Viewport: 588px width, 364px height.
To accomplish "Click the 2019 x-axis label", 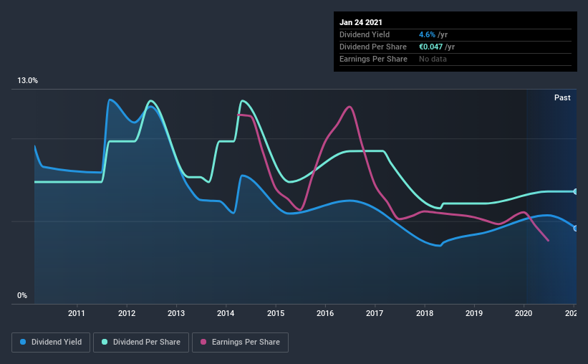I will (x=474, y=313).
